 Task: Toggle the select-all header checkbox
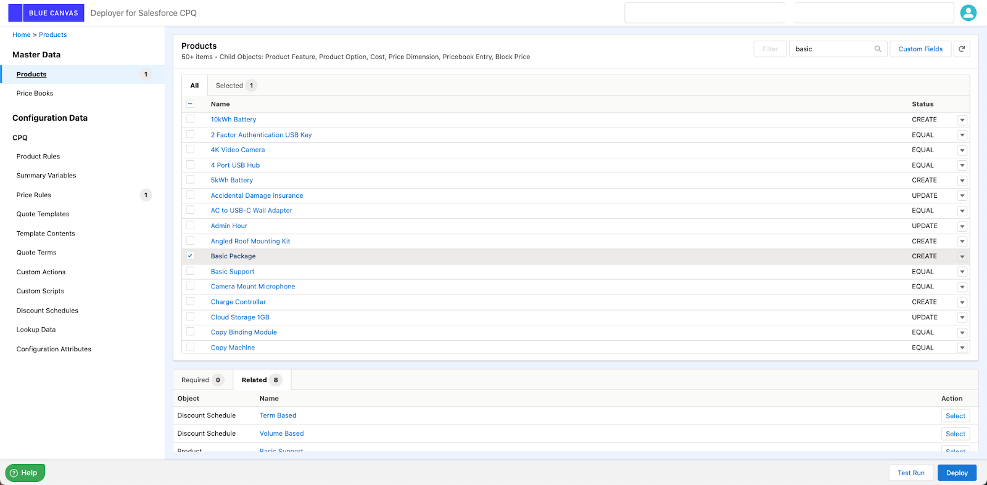point(190,104)
